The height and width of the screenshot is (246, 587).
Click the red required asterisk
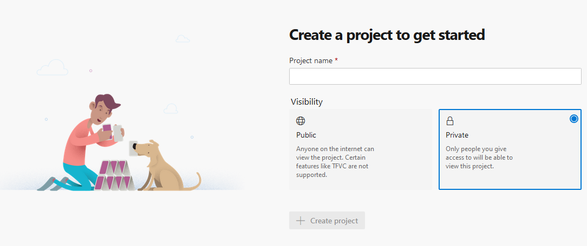[336, 60]
